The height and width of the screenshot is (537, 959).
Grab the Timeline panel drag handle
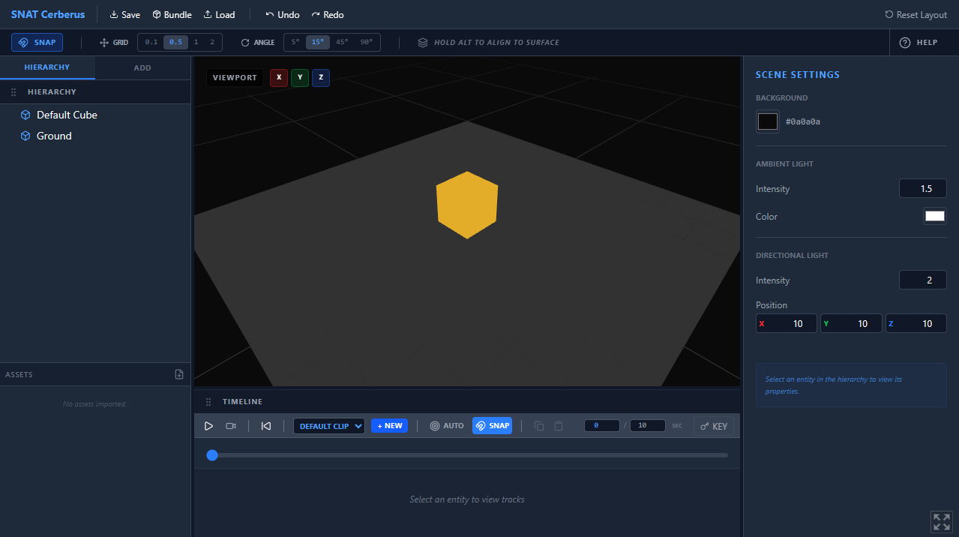coord(208,402)
